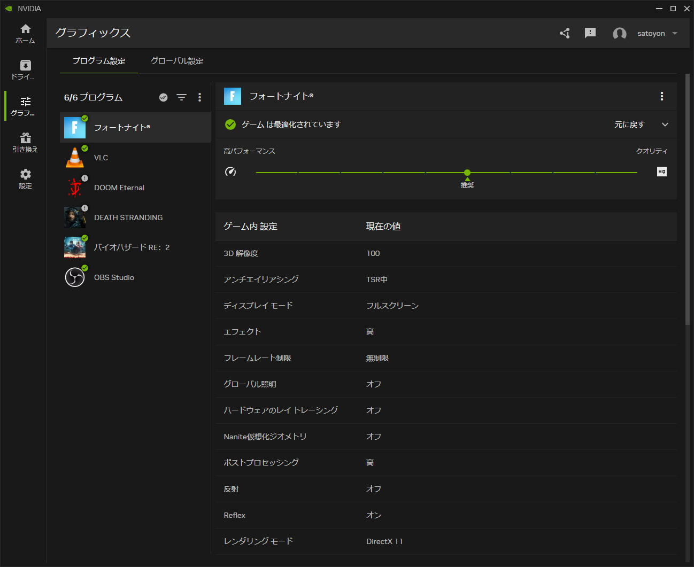This screenshot has width=694, height=567.
Task: Expand the optimization details chevron
Action: click(x=665, y=125)
